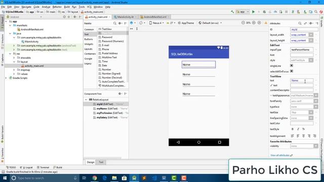The height and width of the screenshot is (182, 324).
Task: Expand the Gradle Scripts node
Action: click(6, 78)
